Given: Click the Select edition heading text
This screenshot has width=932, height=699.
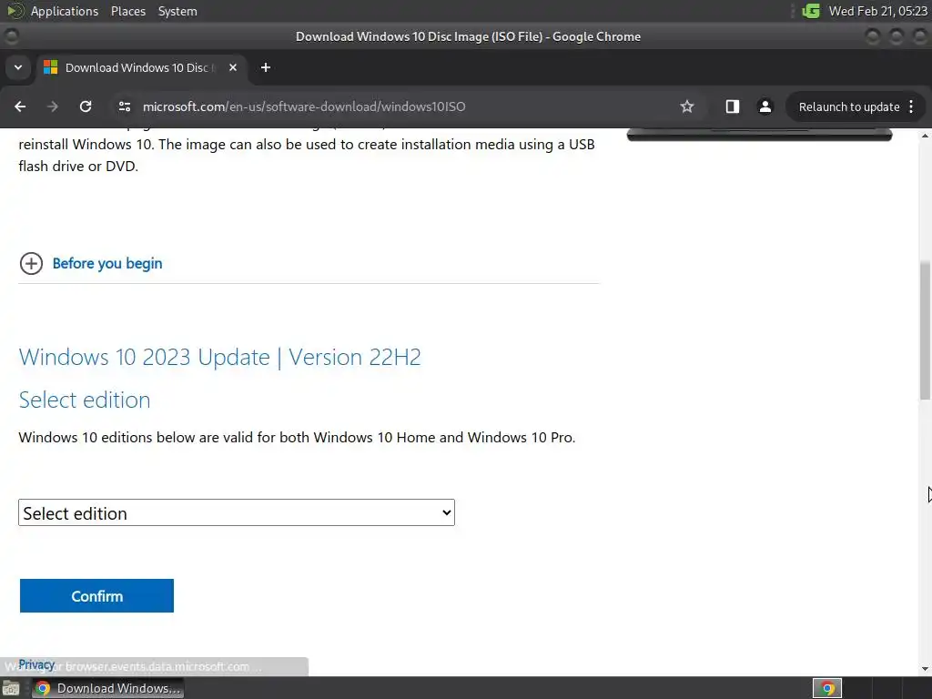Looking at the screenshot, I should [85, 400].
